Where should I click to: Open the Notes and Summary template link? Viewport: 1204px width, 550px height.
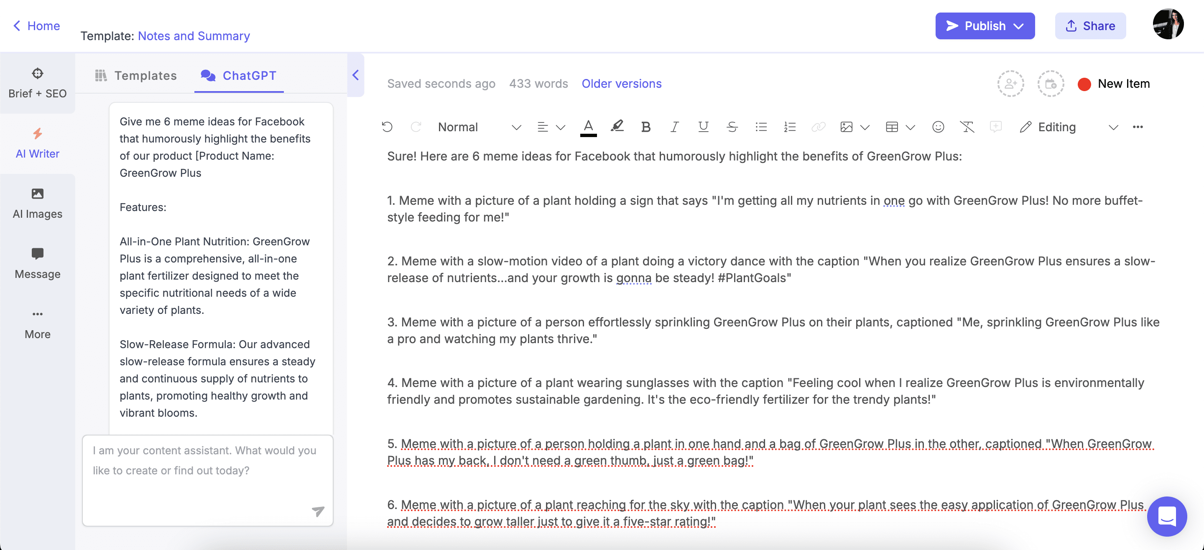(x=194, y=36)
